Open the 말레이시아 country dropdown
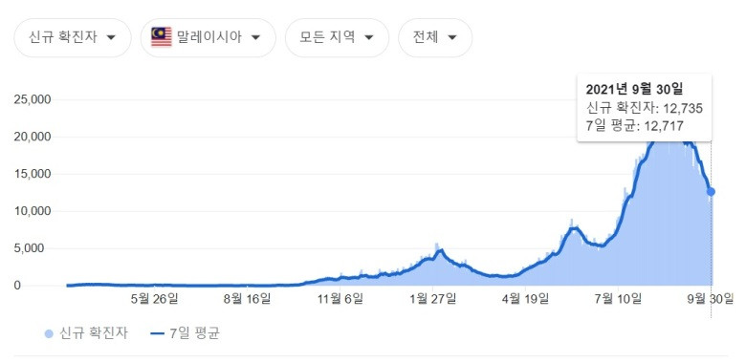 208,37
